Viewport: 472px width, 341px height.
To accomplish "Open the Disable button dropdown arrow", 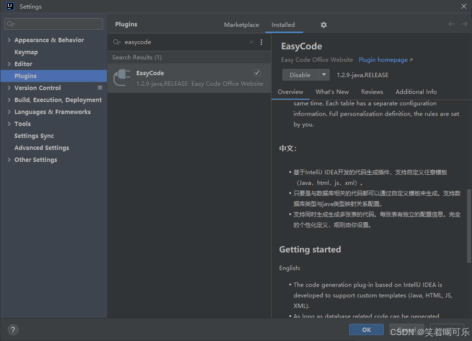I will tap(324, 75).
